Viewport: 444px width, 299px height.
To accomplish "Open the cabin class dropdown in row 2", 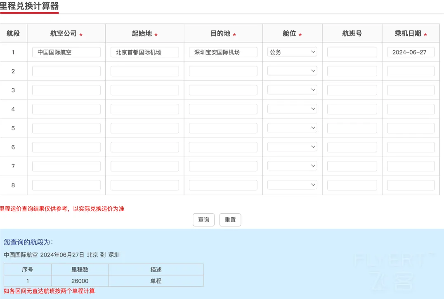I will 292,71.
